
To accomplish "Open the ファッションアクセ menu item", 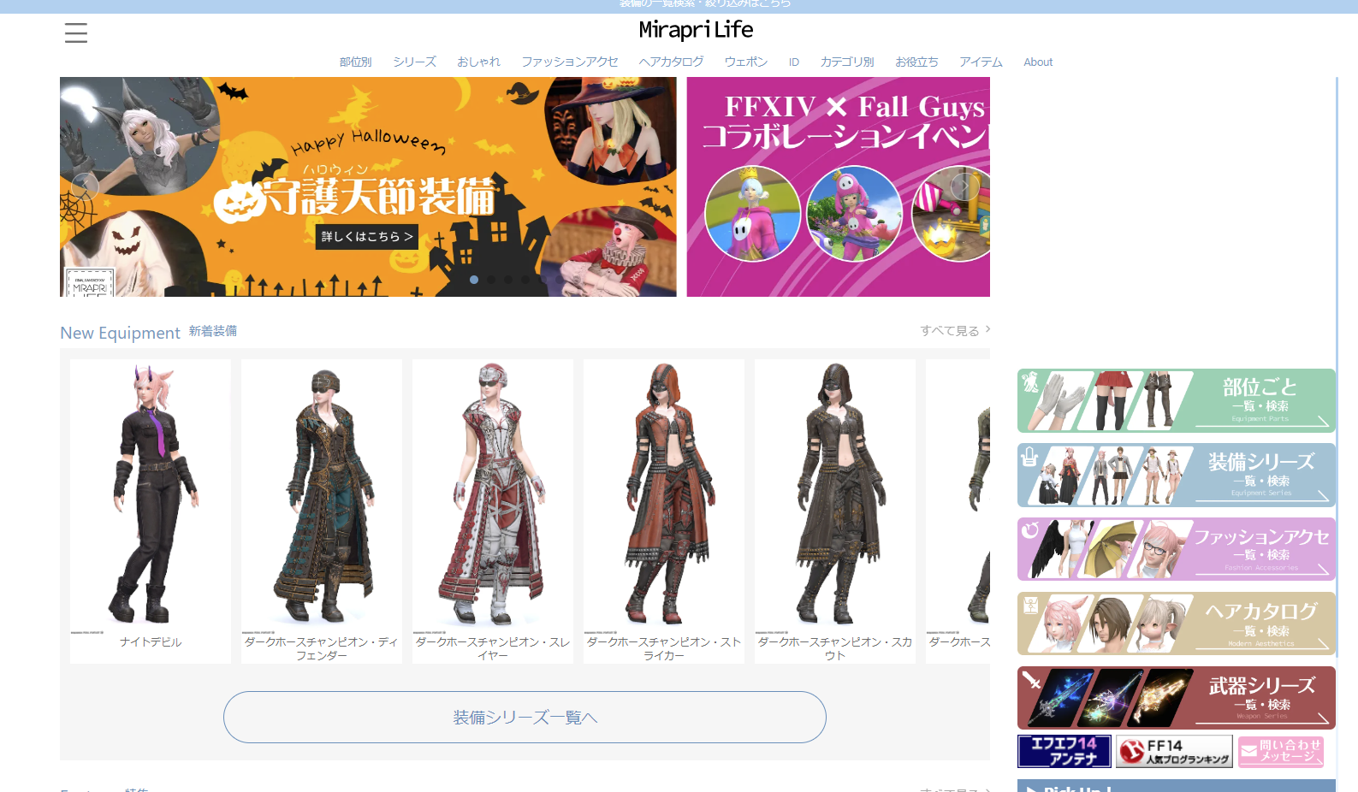I will 569,62.
